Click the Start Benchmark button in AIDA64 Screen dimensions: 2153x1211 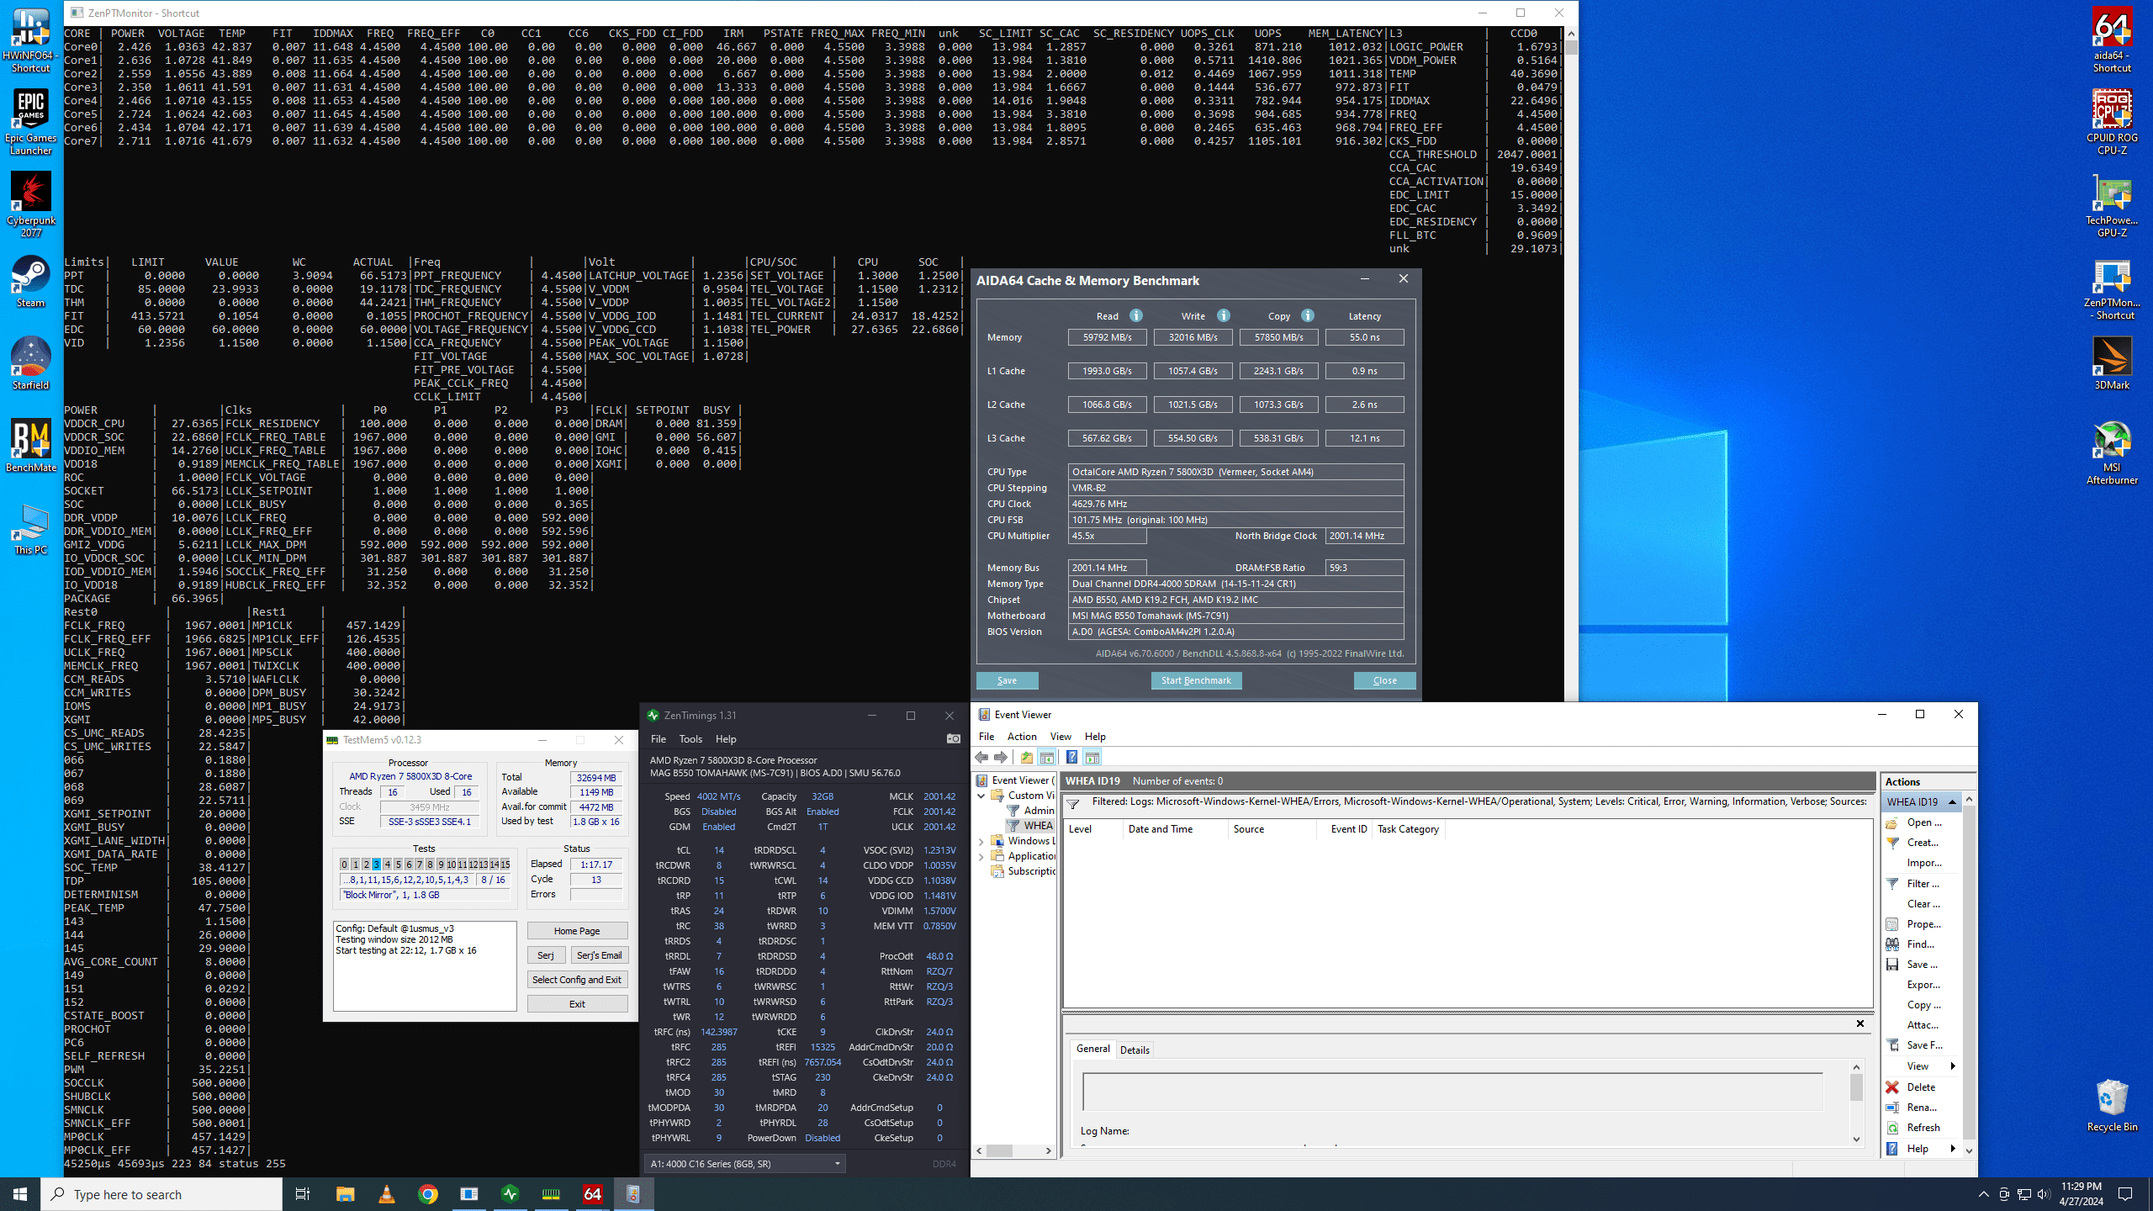point(1196,680)
